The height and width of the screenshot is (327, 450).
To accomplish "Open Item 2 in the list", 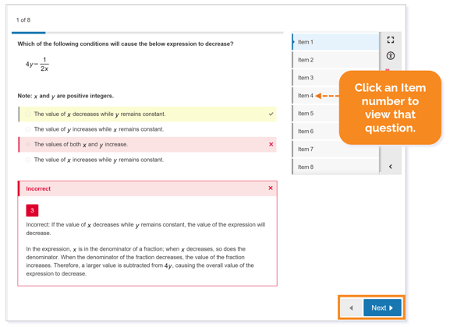I will pos(335,60).
